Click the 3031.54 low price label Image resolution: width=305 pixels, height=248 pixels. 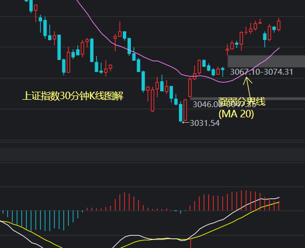pos(205,123)
